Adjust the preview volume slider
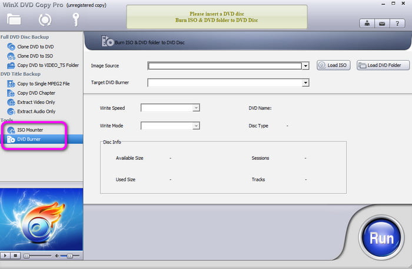 (x=70, y=256)
